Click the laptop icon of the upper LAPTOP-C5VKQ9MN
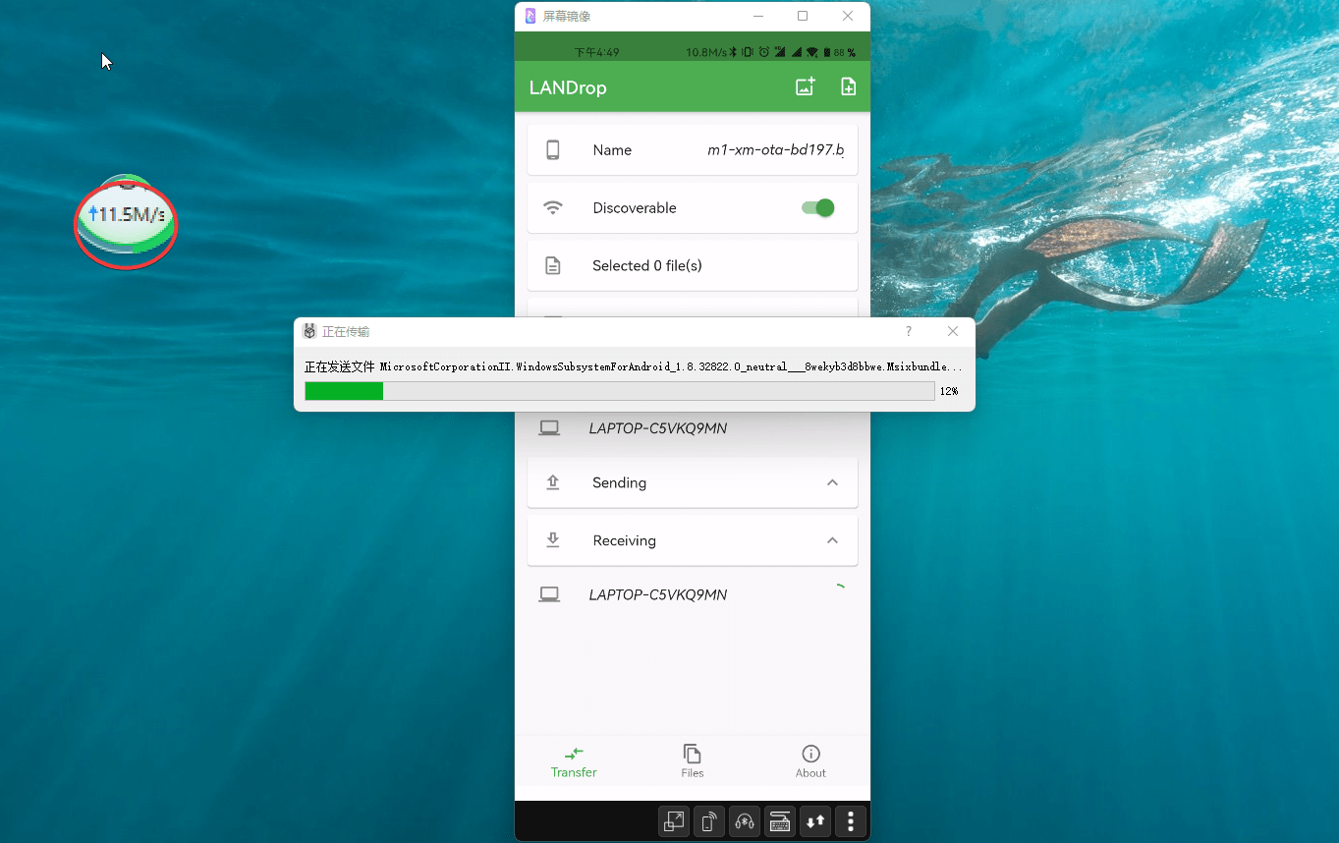This screenshot has width=1339, height=843. click(x=549, y=427)
